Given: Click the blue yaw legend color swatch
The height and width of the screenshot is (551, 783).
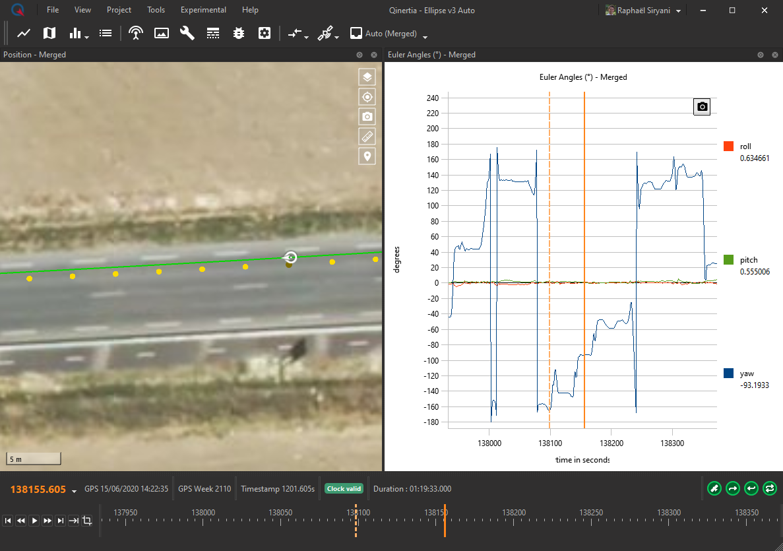Looking at the screenshot, I should [728, 373].
